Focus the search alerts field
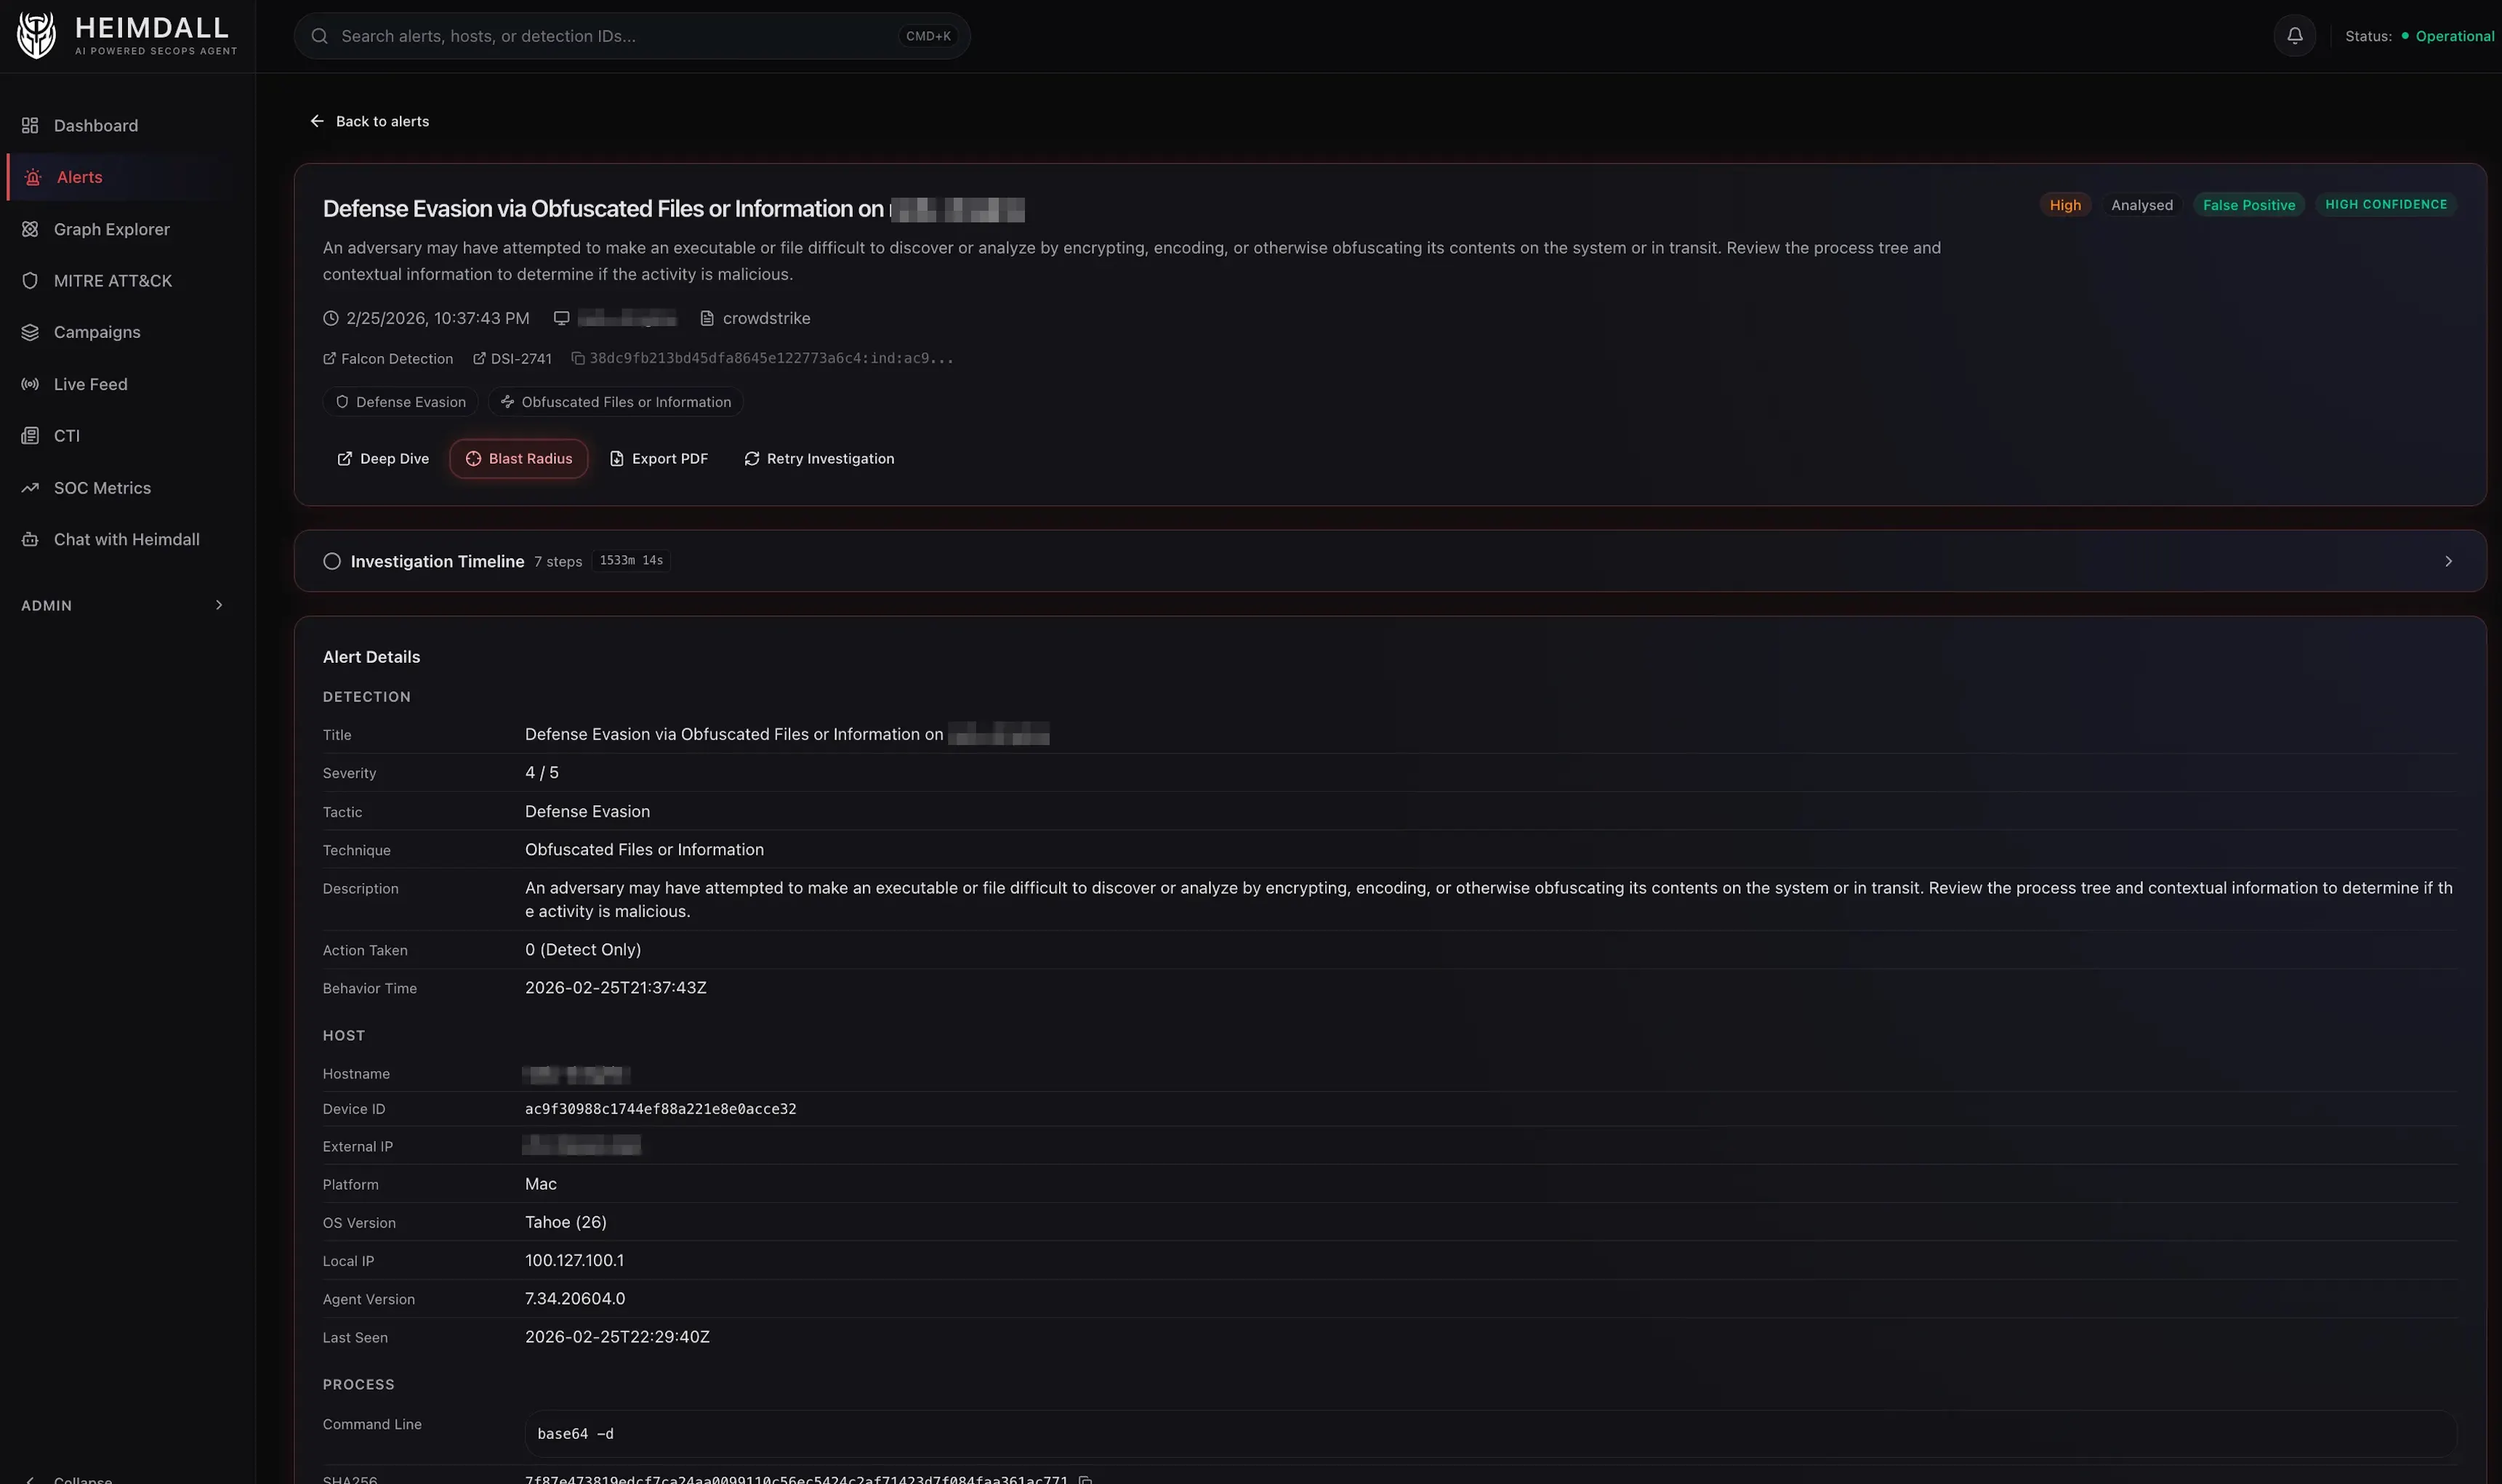 (x=600, y=35)
